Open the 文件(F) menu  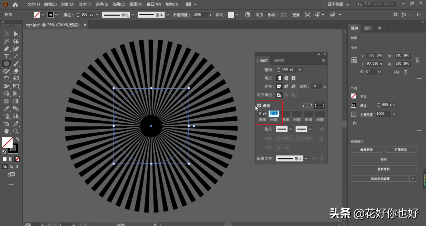[x=34, y=4]
